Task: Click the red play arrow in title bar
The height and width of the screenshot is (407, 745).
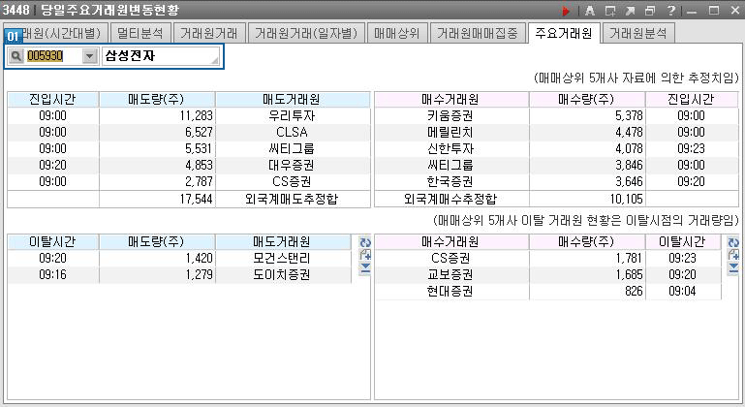Action: [x=566, y=11]
